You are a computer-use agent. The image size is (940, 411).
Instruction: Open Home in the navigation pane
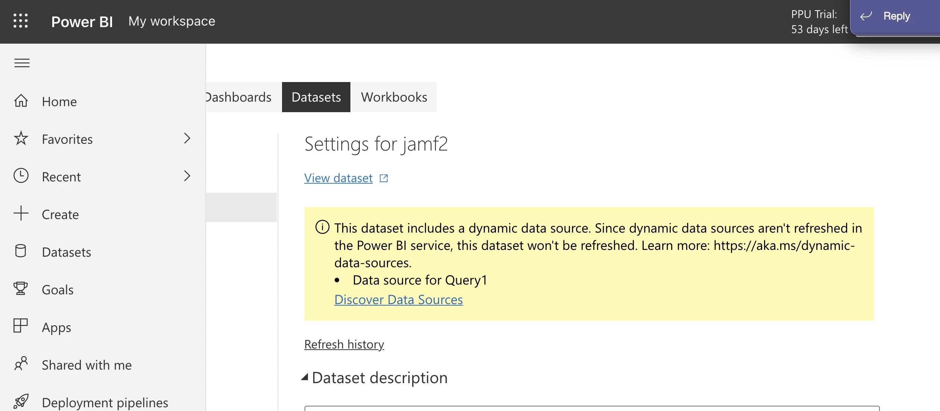[103, 101]
